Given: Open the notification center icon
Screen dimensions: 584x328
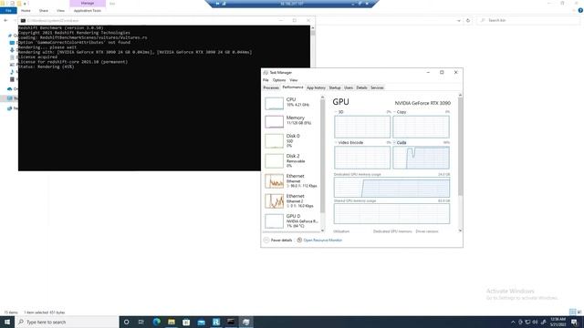Looking at the screenshot, I should click(575, 322).
